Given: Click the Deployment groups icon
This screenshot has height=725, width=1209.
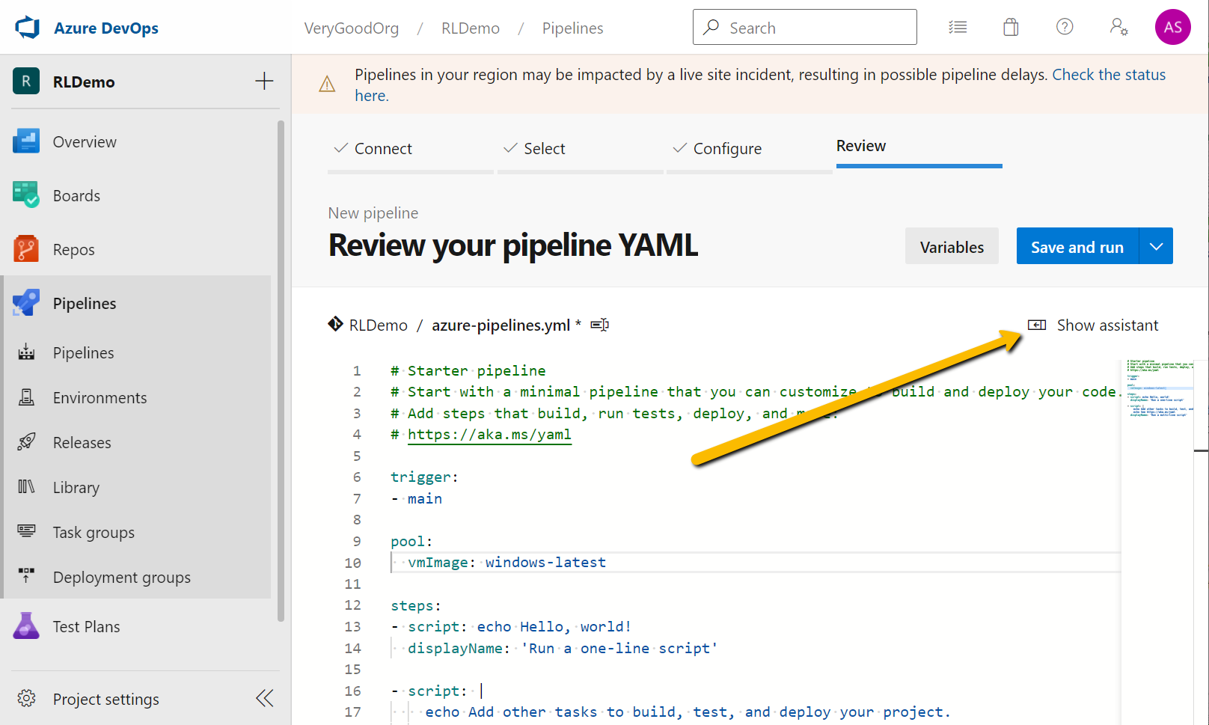Looking at the screenshot, I should coord(26,576).
